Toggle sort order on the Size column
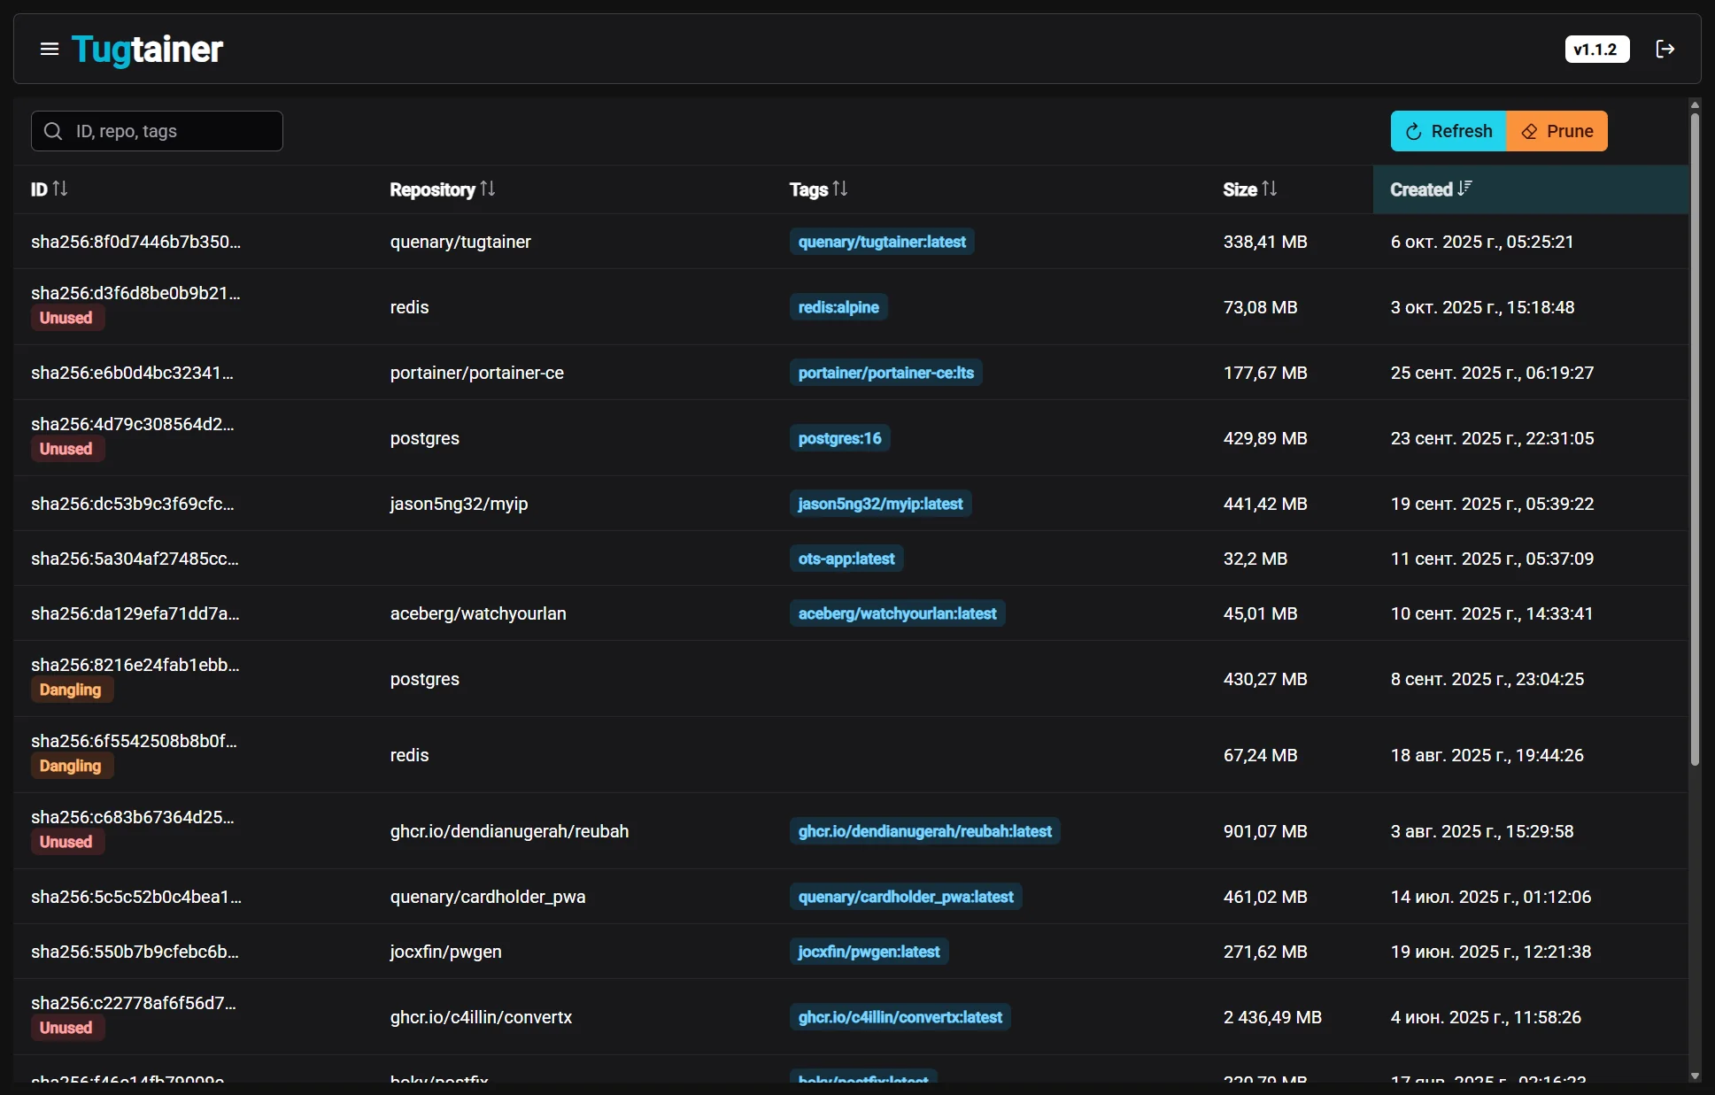 point(1271,188)
